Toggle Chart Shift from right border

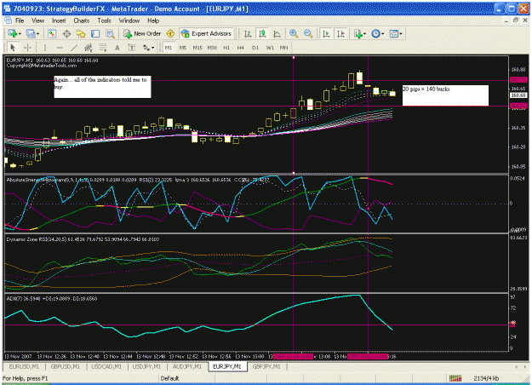(340, 33)
